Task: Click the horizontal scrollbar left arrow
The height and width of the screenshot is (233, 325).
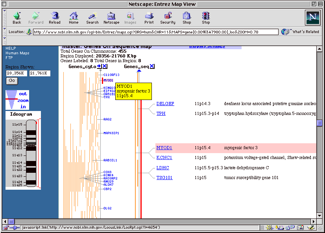Action: pos(6,222)
